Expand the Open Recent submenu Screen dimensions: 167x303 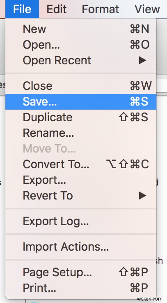(81, 60)
